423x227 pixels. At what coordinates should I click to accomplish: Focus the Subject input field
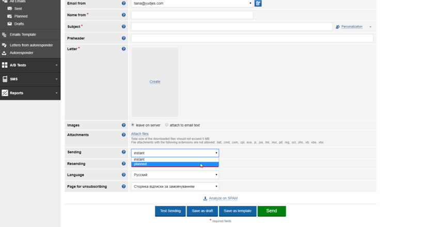tap(232, 26)
